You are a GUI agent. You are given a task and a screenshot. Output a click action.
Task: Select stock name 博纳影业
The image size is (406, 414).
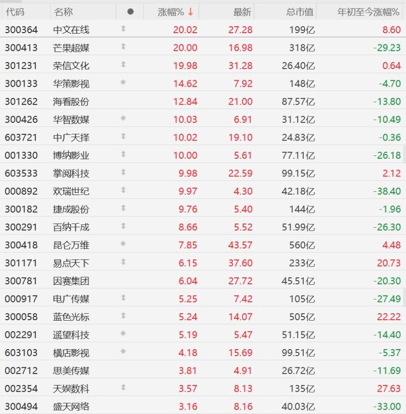[x=71, y=155]
